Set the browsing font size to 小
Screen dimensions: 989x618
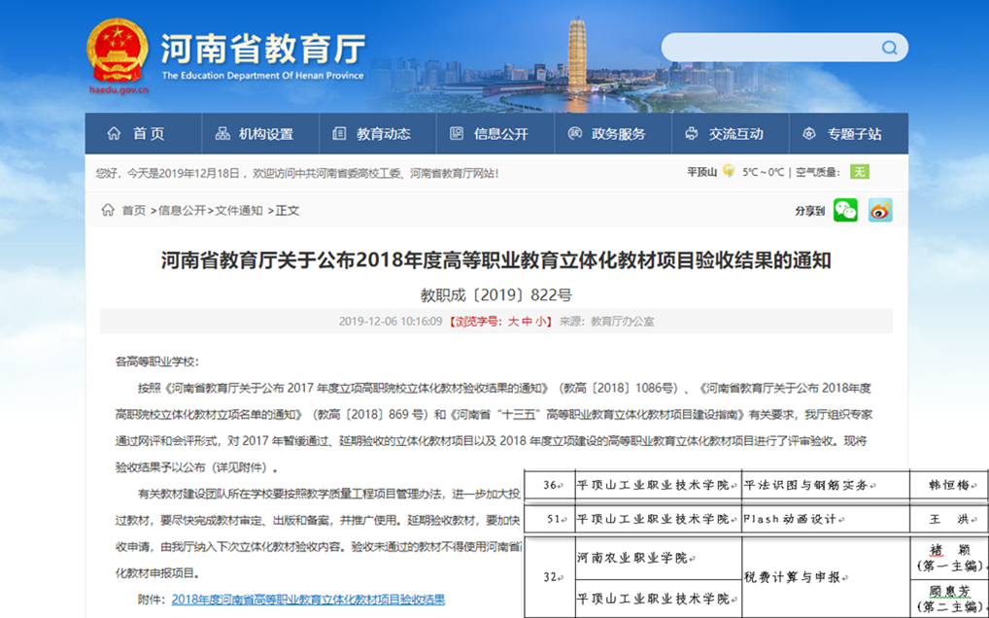[540, 322]
